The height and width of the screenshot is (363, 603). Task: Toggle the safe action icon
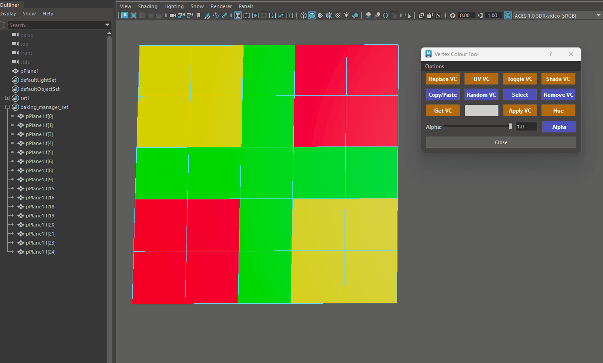point(281,15)
